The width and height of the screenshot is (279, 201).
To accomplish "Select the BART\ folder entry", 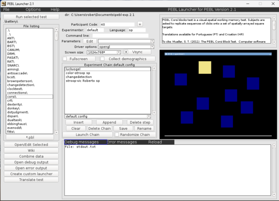I will [30, 42].
